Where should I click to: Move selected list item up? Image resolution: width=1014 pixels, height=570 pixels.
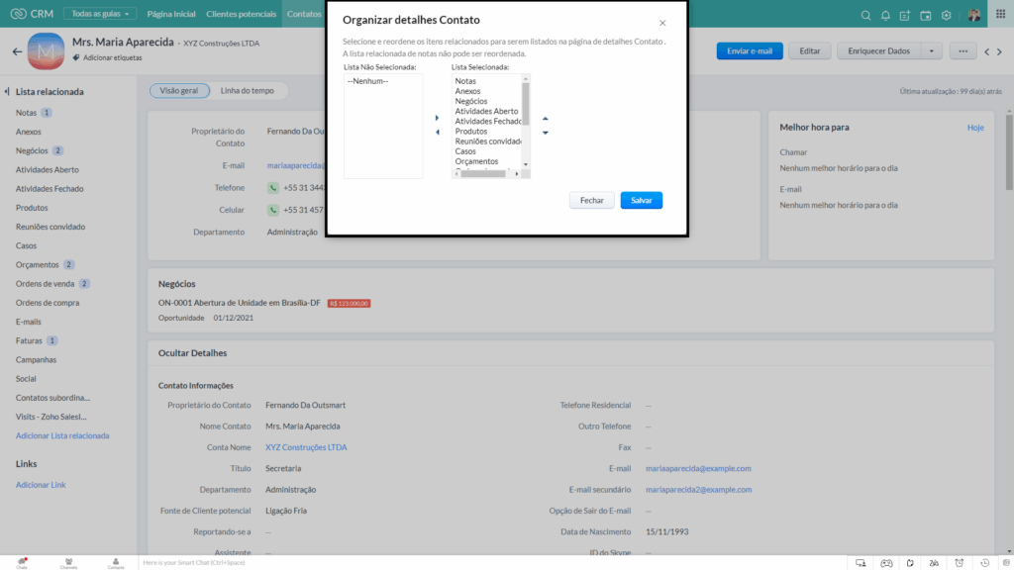546,119
